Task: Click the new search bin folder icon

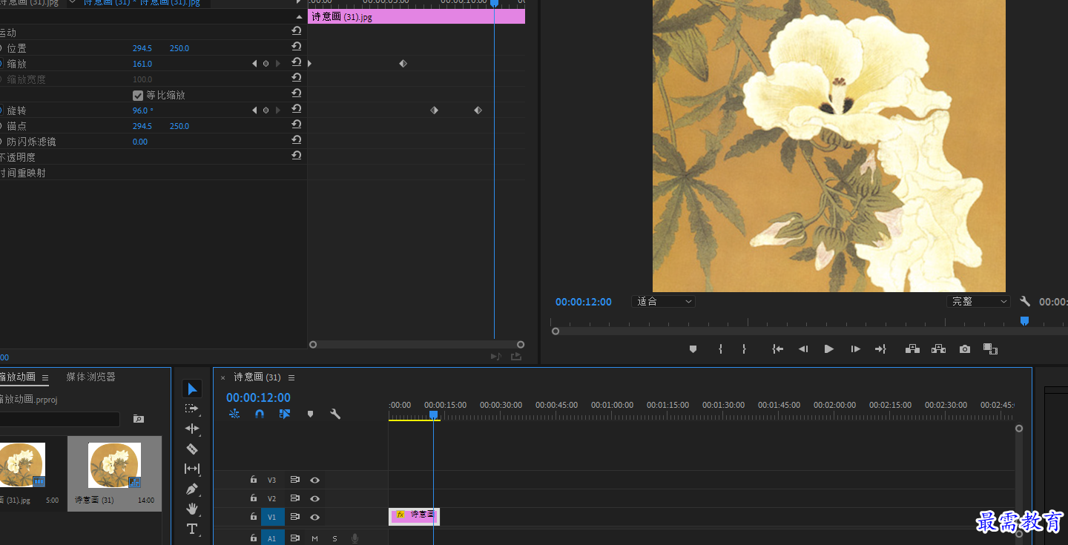Action: click(139, 419)
